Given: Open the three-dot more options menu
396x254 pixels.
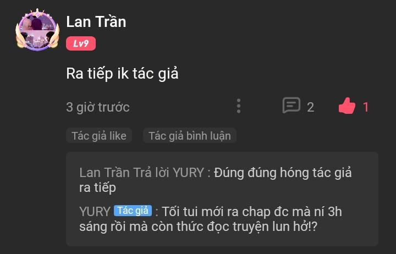Looking at the screenshot, I should [x=239, y=106].
